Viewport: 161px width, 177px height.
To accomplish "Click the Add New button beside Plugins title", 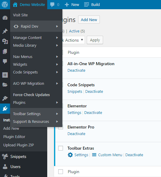I will (89, 20).
